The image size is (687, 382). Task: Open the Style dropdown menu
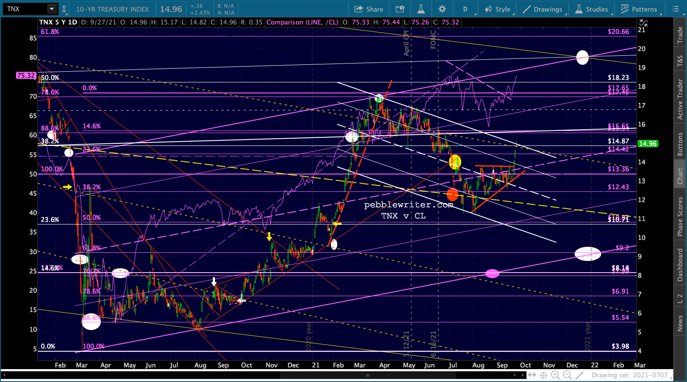[498, 9]
